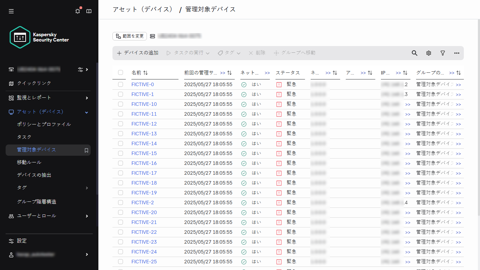Screen dimensions: 480x270
Task: Open the FICTIVE-10 device link
Action: pos(144,104)
